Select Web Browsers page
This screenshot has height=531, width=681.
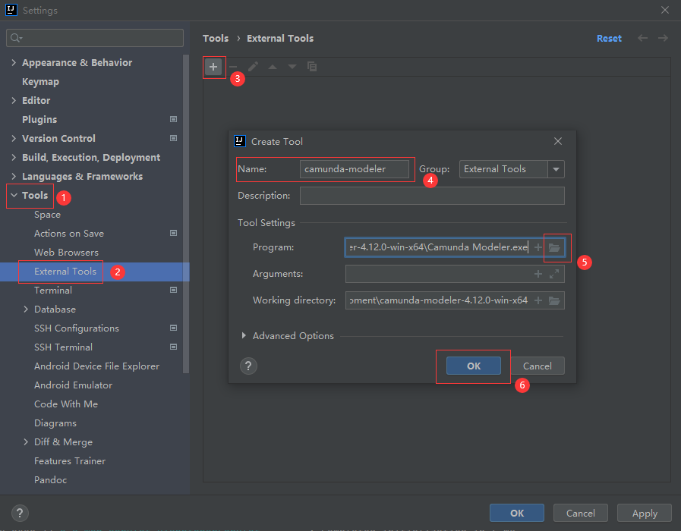coord(67,253)
